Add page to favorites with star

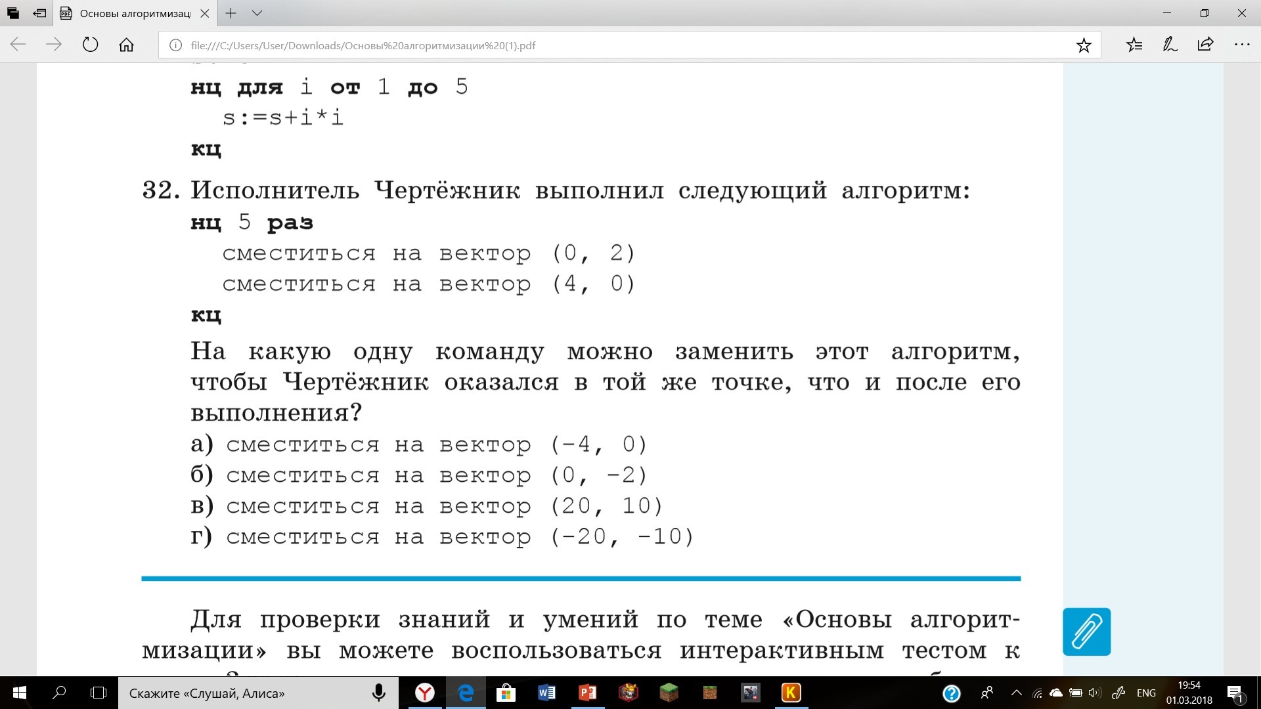[1084, 45]
